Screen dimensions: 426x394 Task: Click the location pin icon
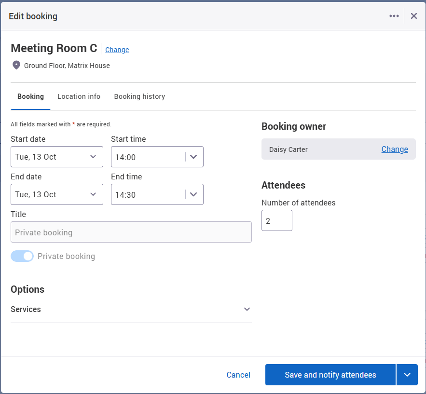coord(16,65)
